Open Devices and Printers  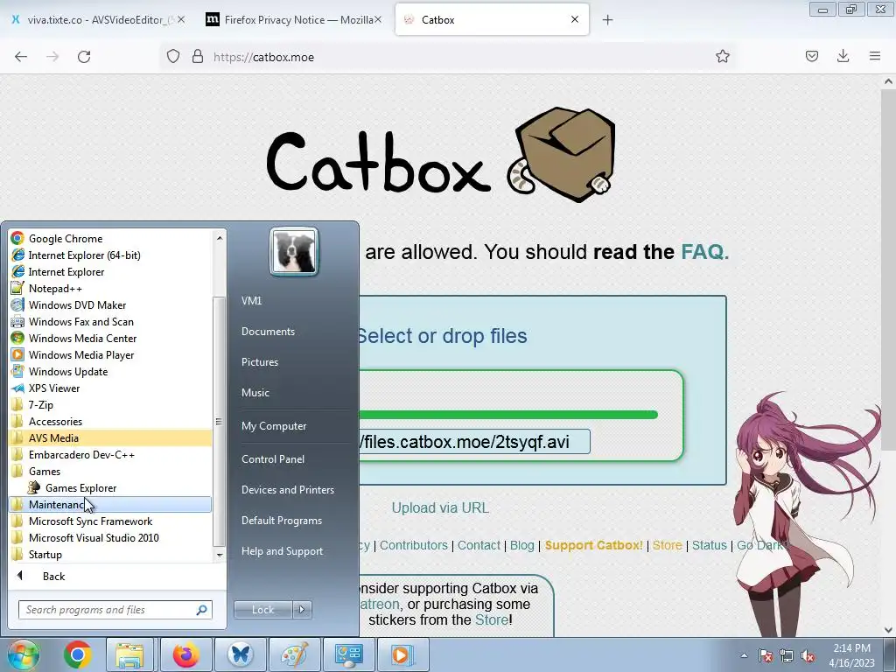[x=287, y=490]
